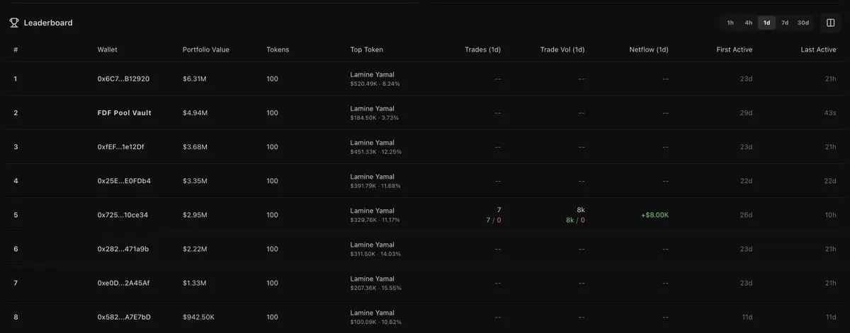850x333 pixels.
Task: Open the FDF Pool Vault wallet
Action: tap(125, 112)
